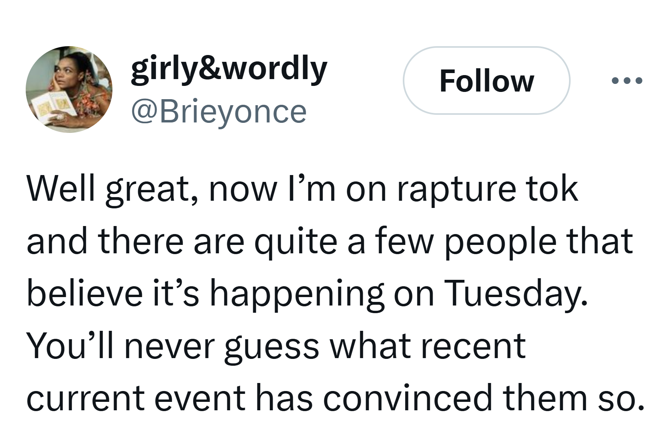Click the tweet line starting "Well great"
Screen dimensions: 665x440
[302, 189]
